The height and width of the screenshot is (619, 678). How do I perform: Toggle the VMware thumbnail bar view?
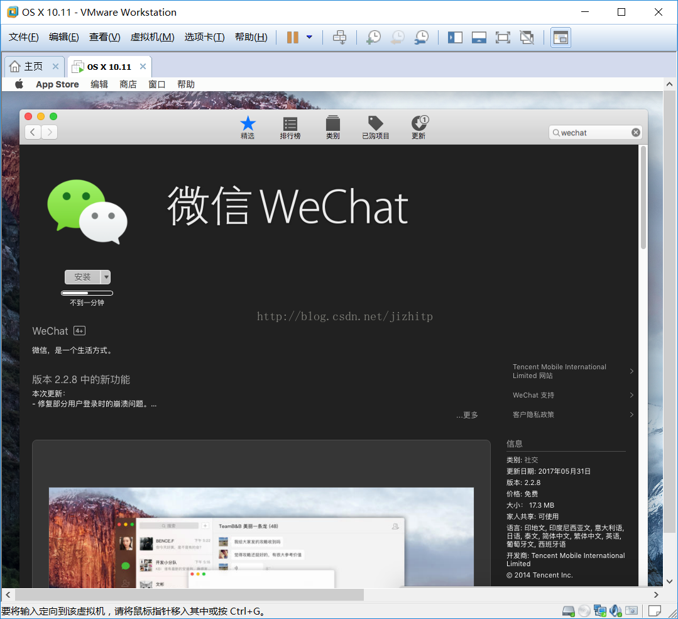pos(479,38)
